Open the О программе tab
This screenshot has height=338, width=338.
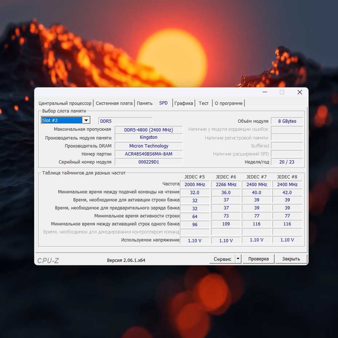229,103
